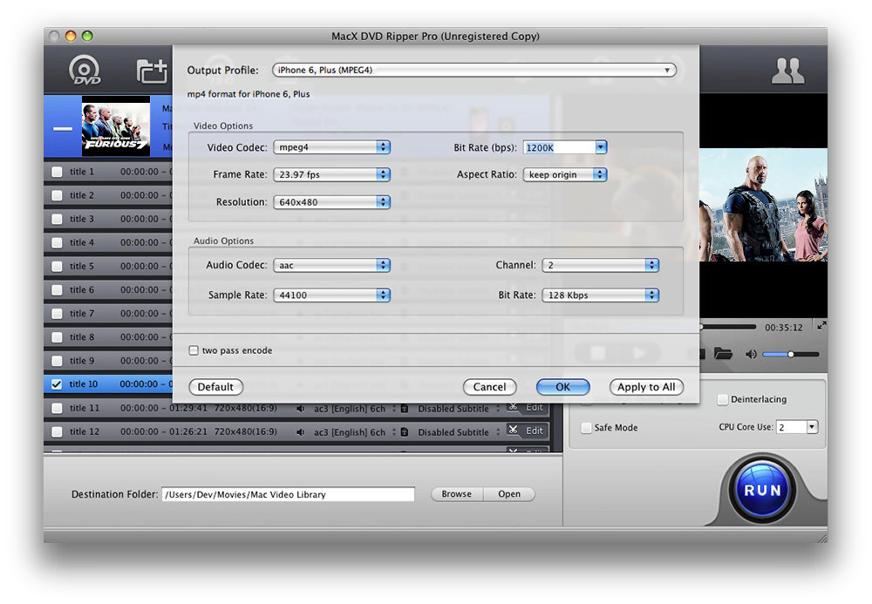
Task: Click the subtitle icon in title 12 row
Action: [x=405, y=431]
